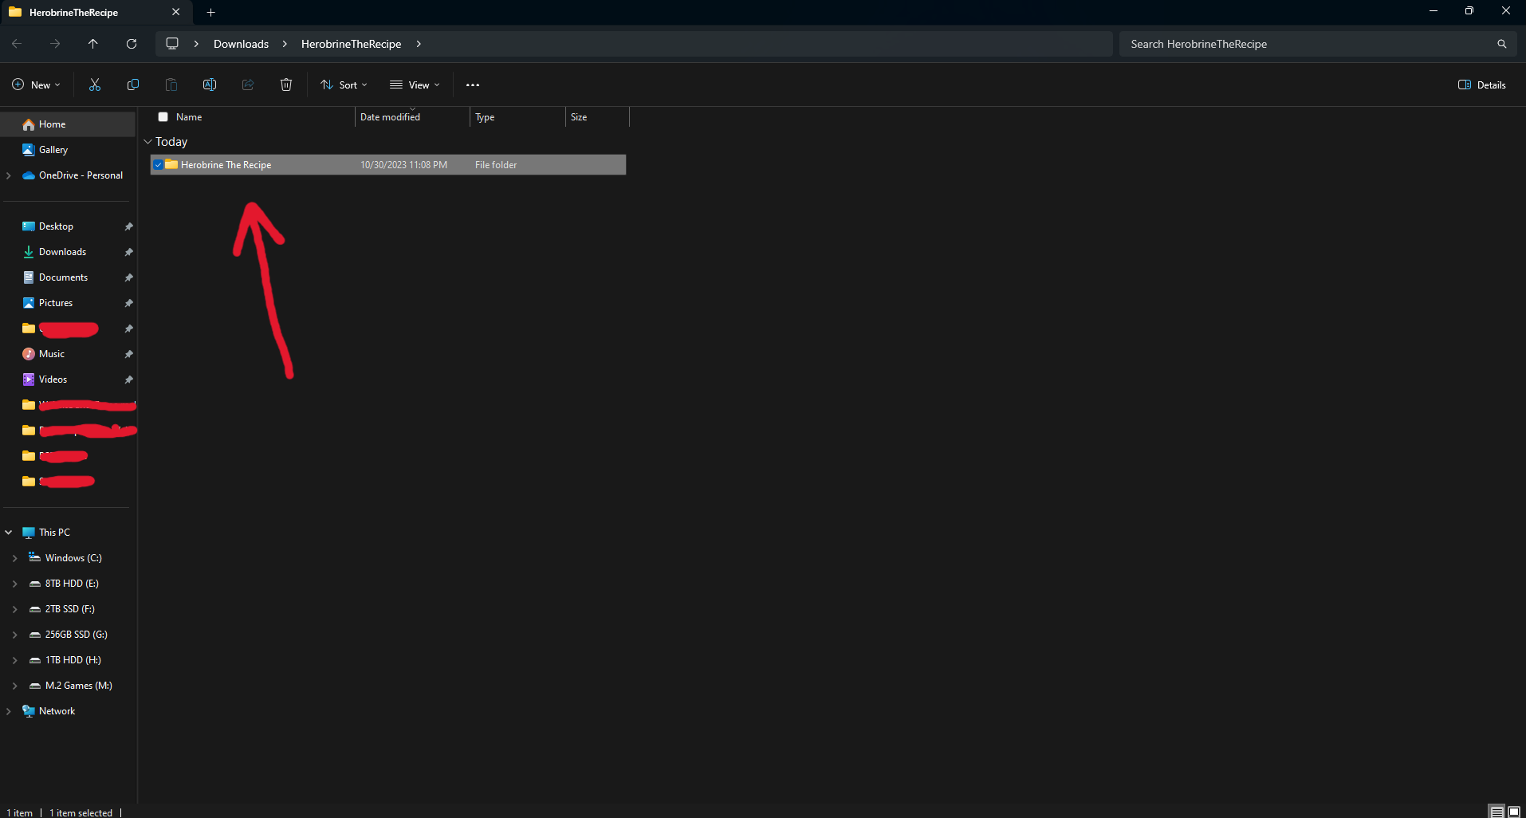
Task: Toggle the select all checkbox in header
Action: [x=163, y=117]
